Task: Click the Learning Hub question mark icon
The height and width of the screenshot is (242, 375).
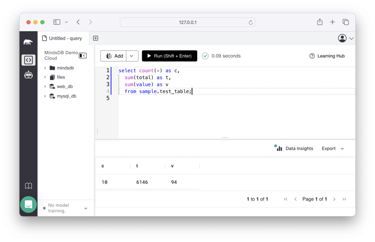Action: tap(312, 56)
